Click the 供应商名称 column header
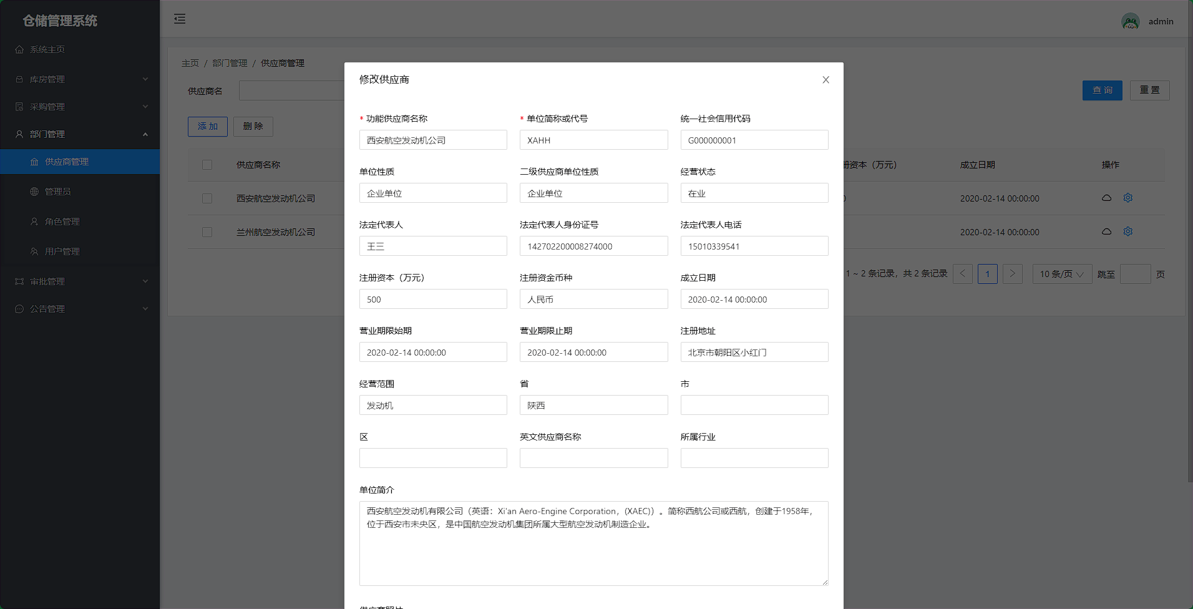Image resolution: width=1193 pixels, height=609 pixels. pos(258,165)
